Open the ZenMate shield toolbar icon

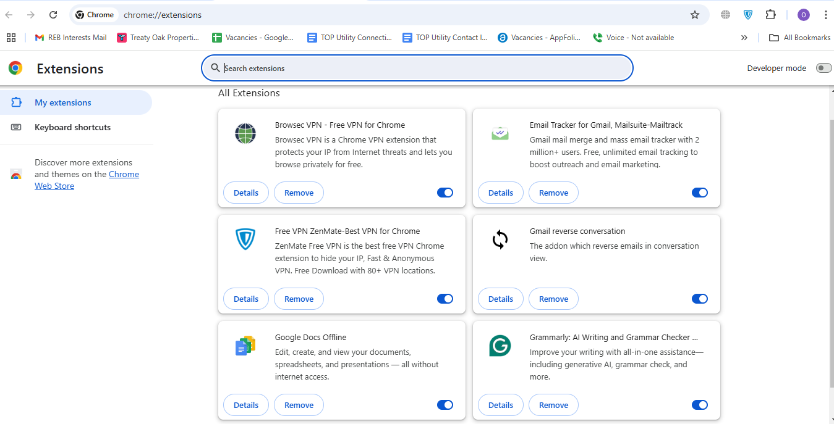coord(748,15)
